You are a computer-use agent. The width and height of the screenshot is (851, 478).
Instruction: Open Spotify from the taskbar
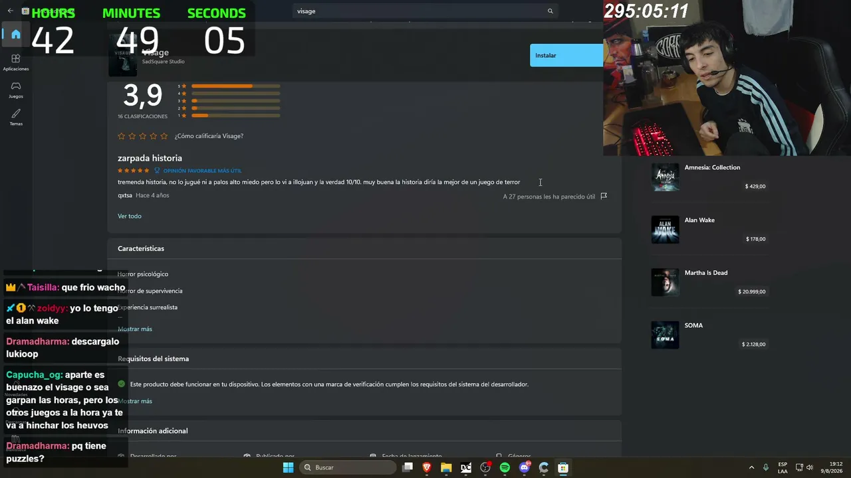505,467
